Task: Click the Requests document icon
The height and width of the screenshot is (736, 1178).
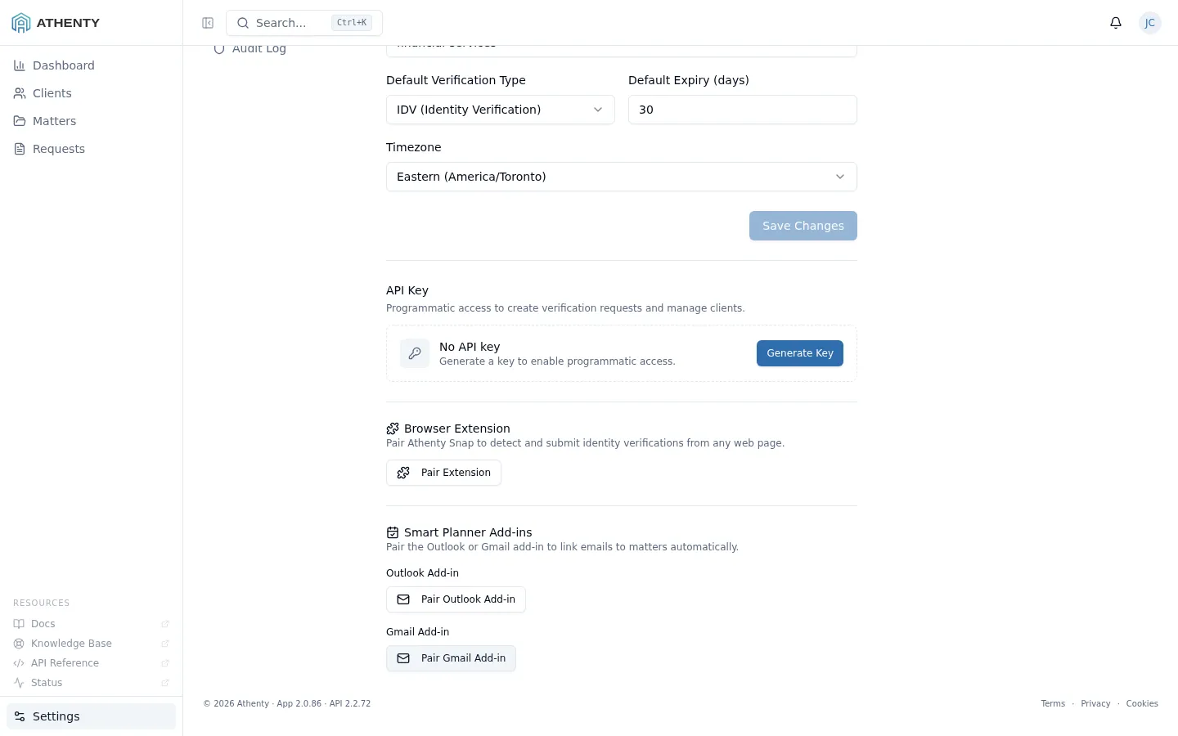Action: point(20,149)
